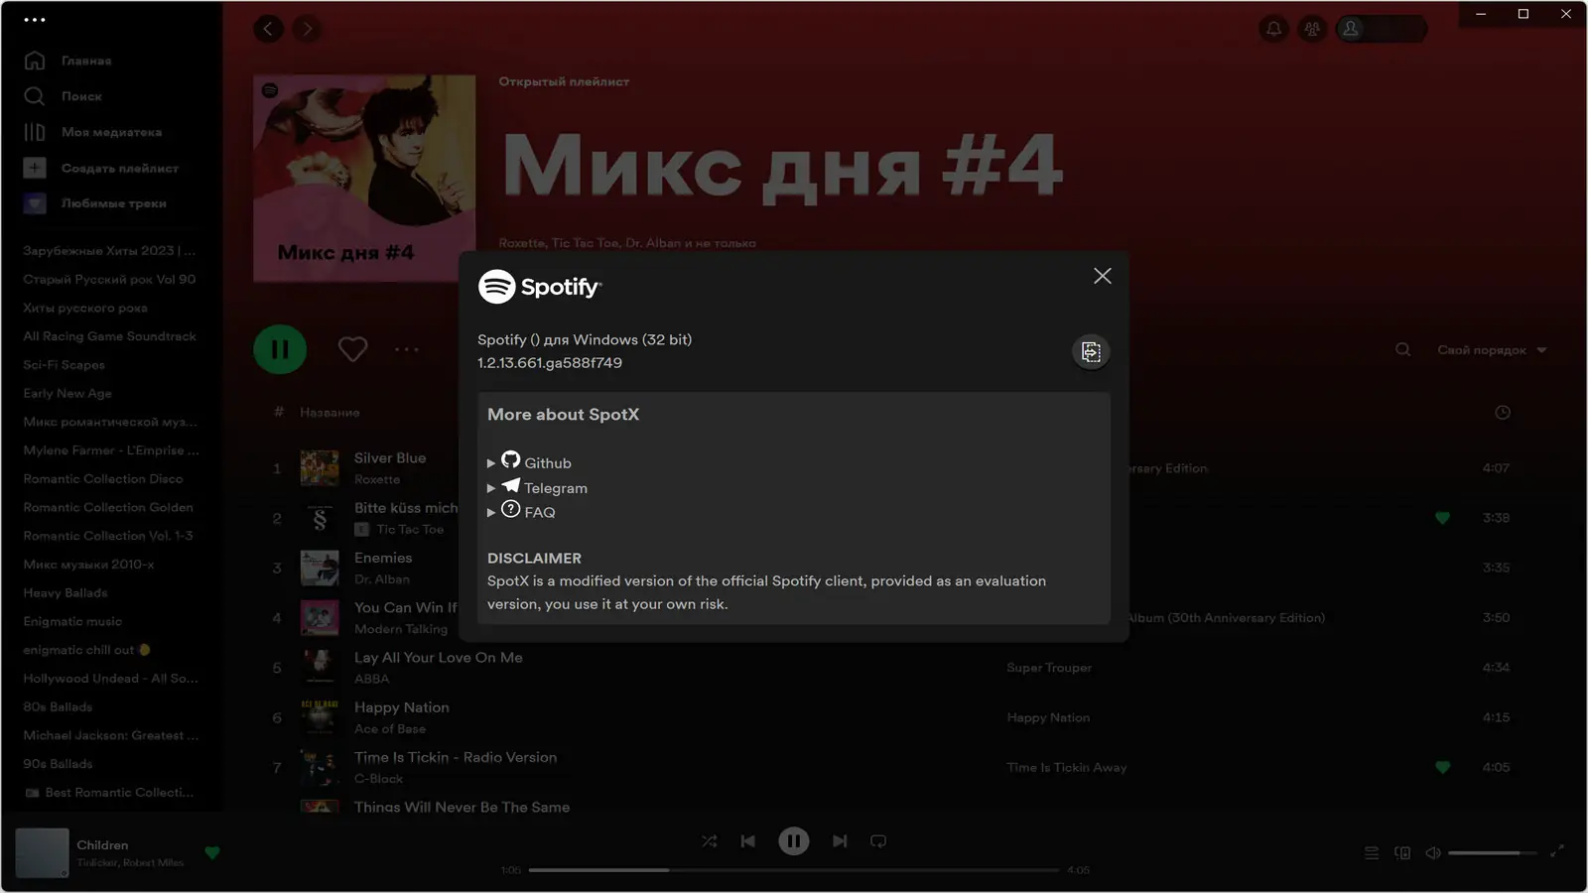1588x893 pixels.
Task: Open friend activity icon
Action: 1312,29
